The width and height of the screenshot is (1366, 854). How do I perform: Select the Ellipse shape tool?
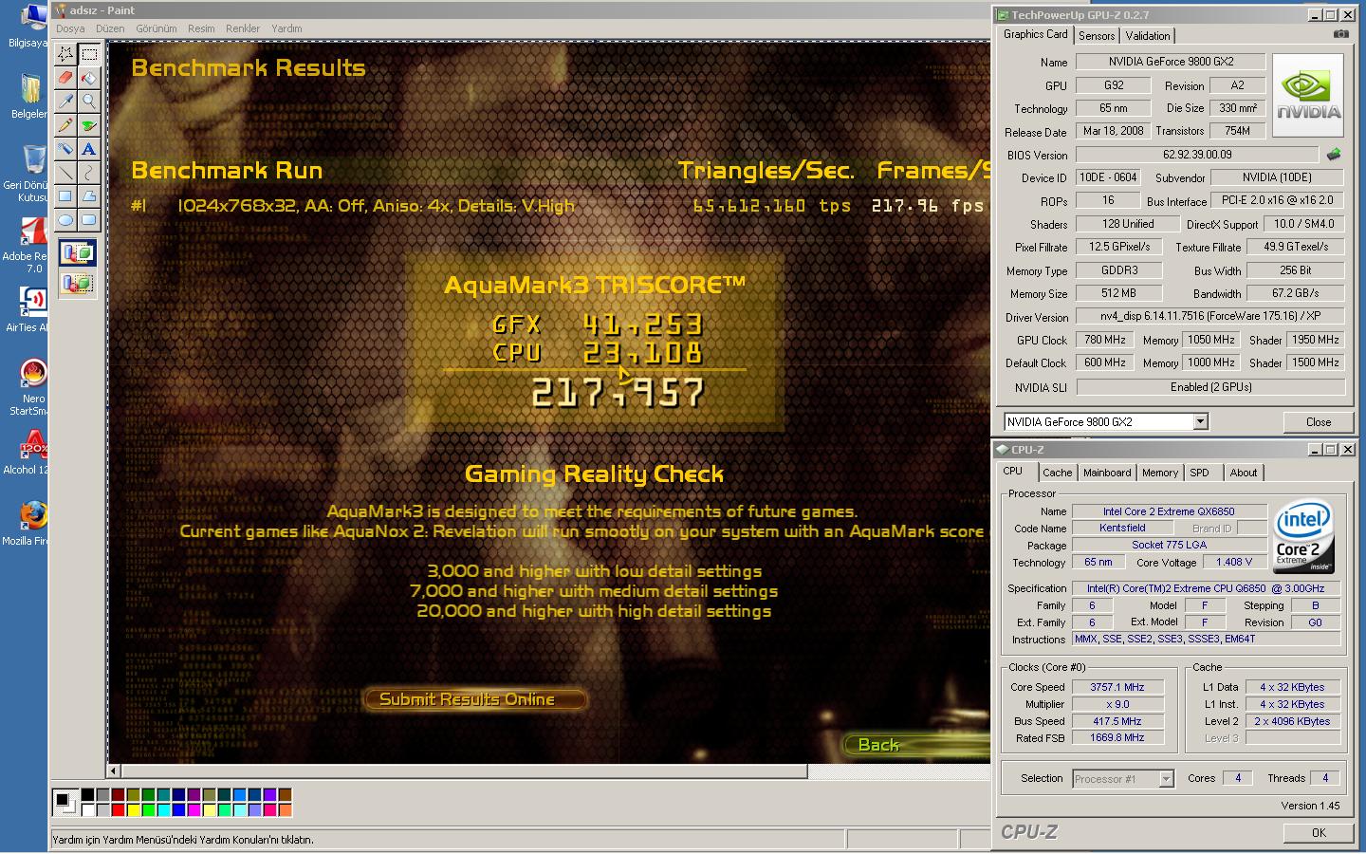65,219
